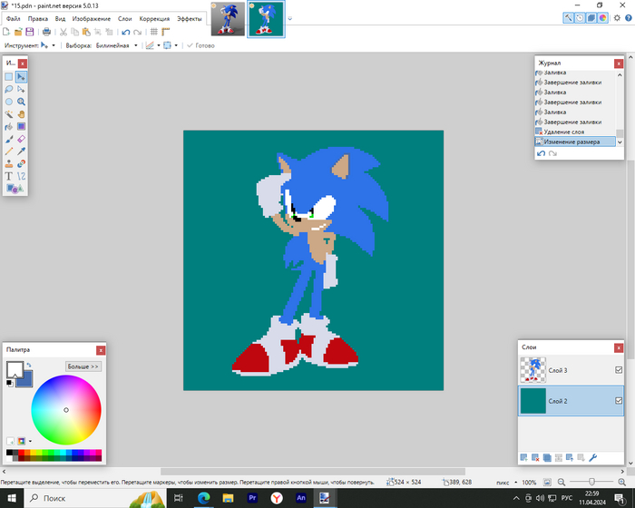Toggle visibility checkbox for Слой 2

(x=619, y=401)
